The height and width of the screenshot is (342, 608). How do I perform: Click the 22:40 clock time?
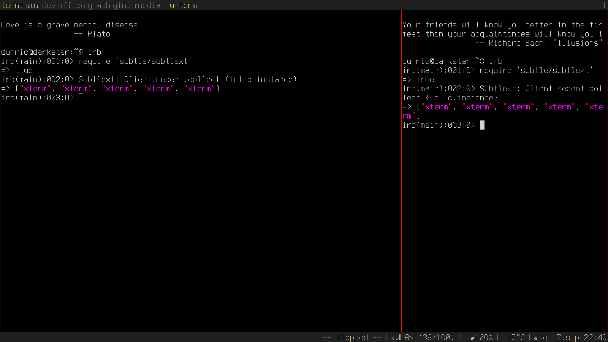pyautogui.click(x=595, y=337)
